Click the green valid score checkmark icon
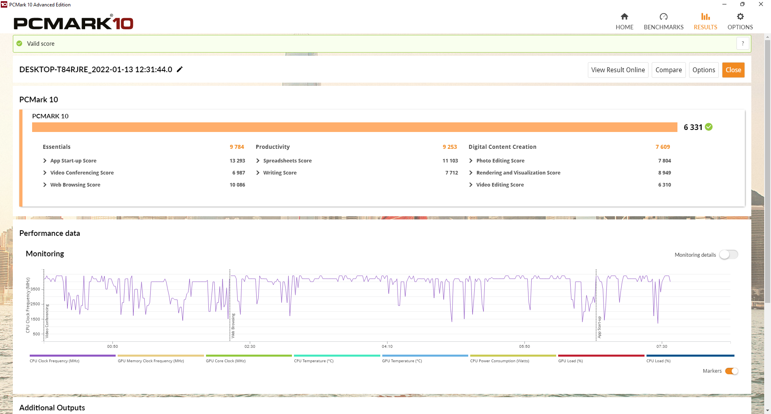The width and height of the screenshot is (771, 414). coord(19,43)
